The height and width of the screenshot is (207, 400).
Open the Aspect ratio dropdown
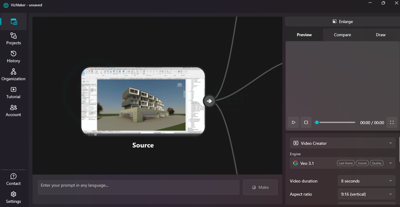pos(366,194)
